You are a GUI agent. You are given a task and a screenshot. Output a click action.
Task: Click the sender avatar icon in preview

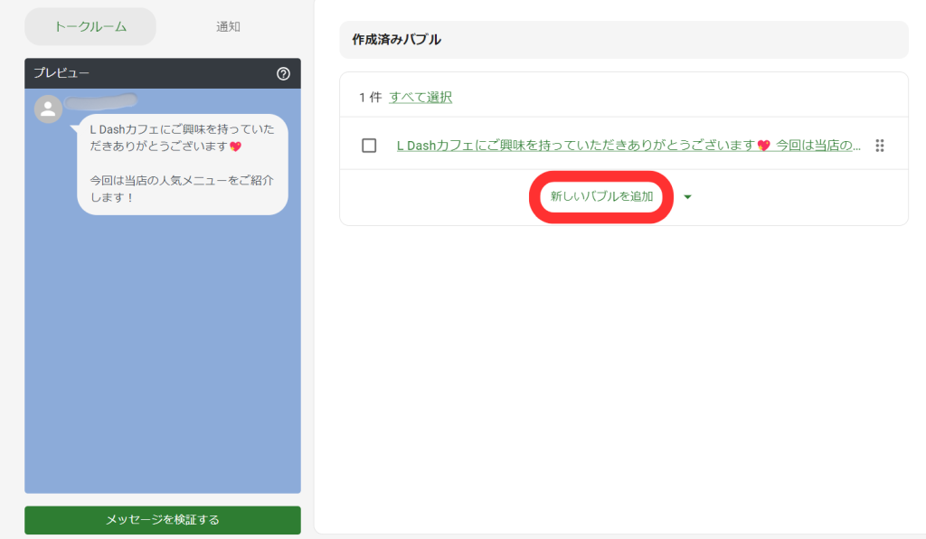(48, 109)
